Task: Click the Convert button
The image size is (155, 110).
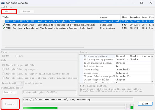Action: pos(9,104)
